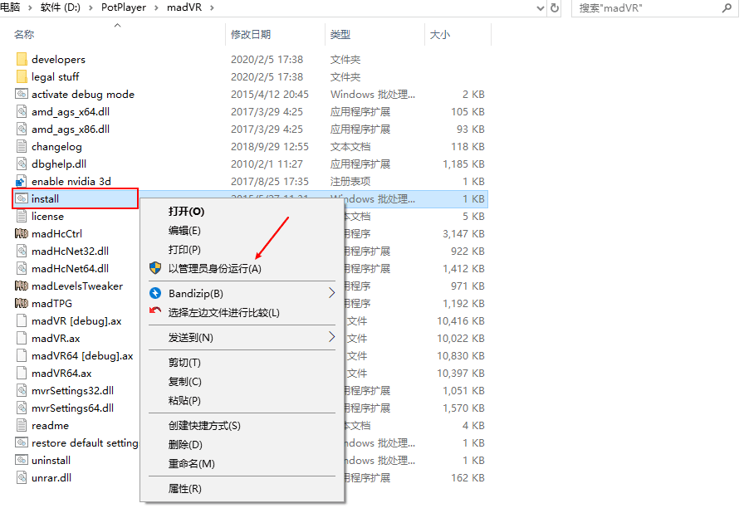Click the dbghelp.dll file icon
This screenshot has width=749, height=513.
coord(22,164)
